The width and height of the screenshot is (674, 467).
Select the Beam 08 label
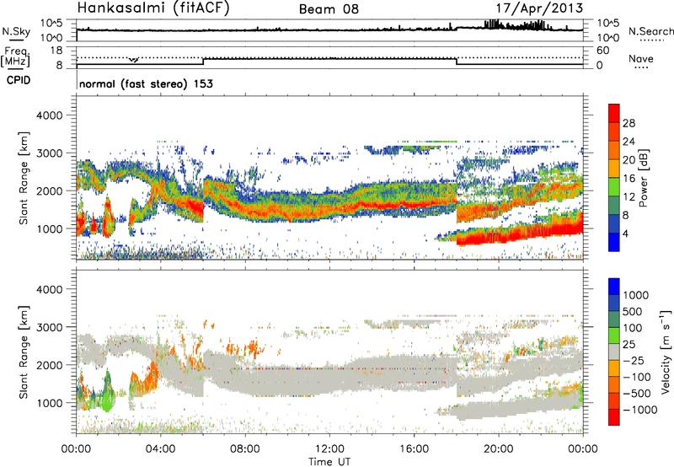pyautogui.click(x=329, y=9)
